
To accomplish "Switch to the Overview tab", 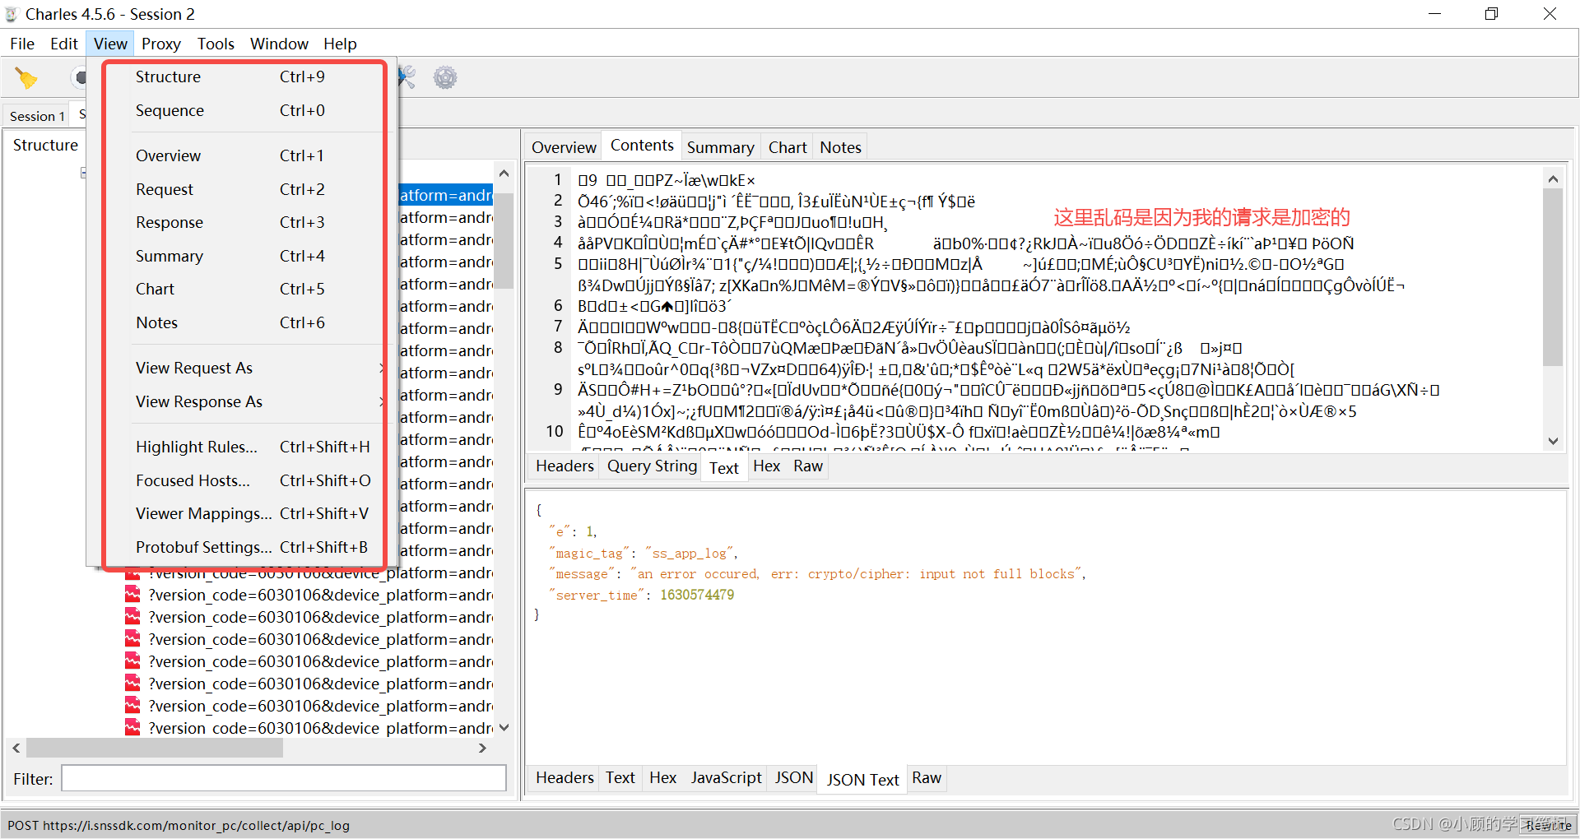I will [564, 147].
